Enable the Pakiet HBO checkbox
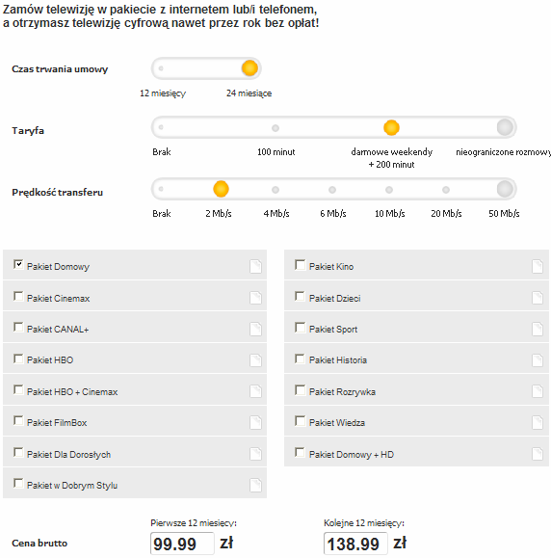Viewport: 551px width, 558px height. 18,359
